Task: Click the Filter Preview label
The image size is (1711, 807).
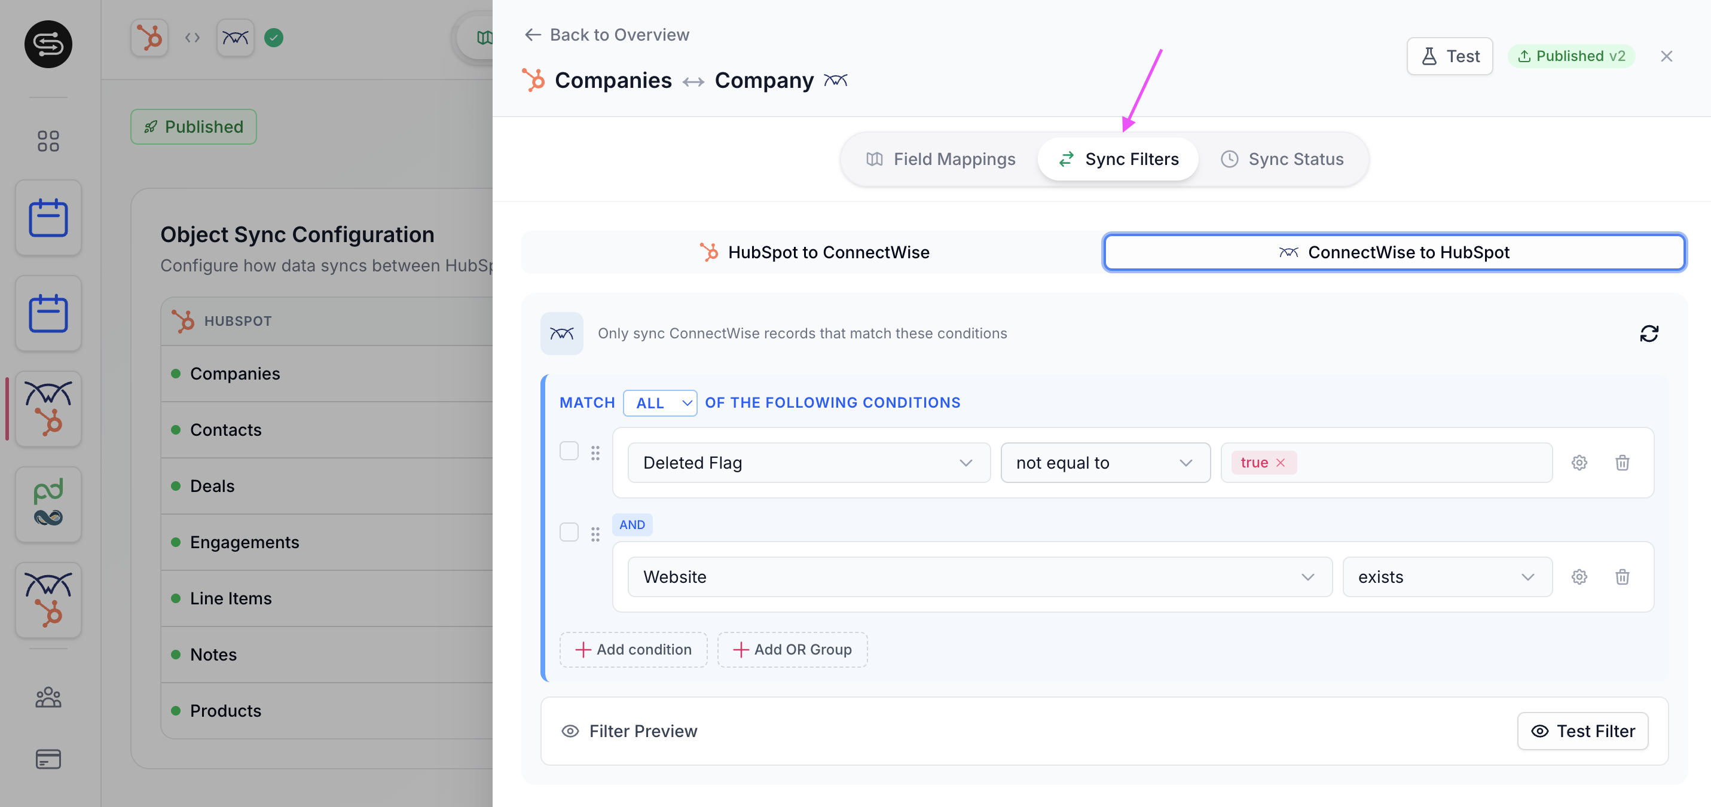Action: click(643, 731)
